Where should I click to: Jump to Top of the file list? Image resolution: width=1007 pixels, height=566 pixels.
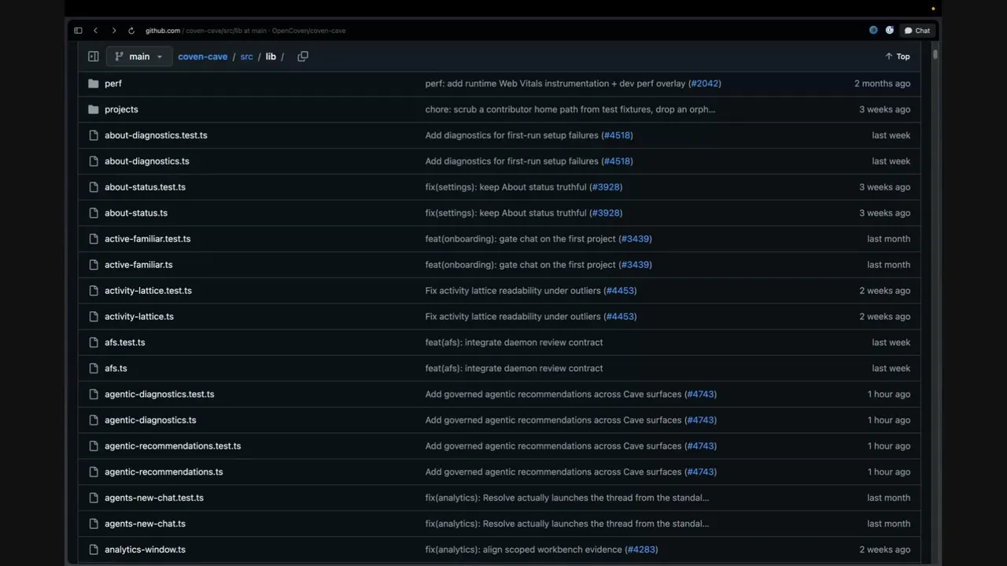(897, 57)
